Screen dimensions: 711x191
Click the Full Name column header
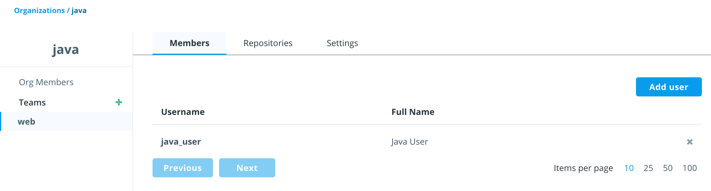click(x=413, y=112)
